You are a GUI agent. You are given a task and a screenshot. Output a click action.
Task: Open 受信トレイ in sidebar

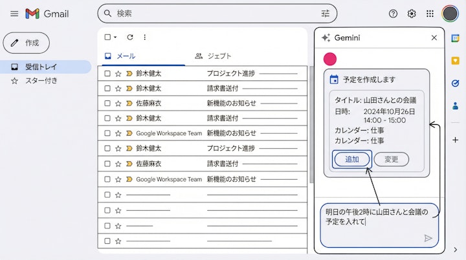(x=46, y=67)
